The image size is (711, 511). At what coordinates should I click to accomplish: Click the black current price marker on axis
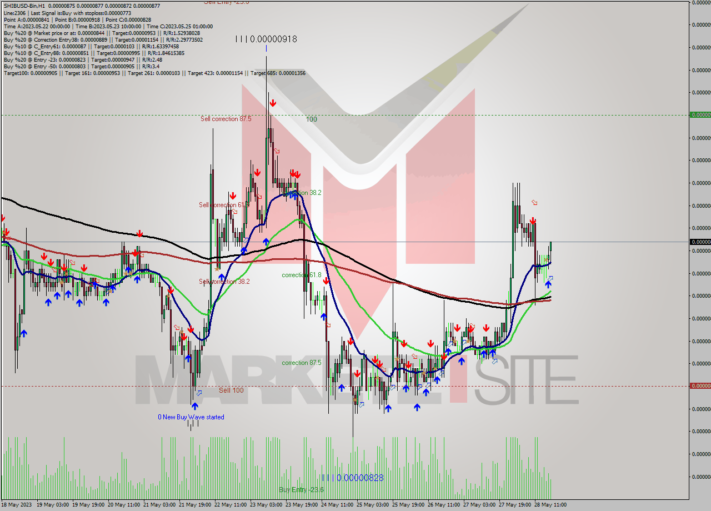pyautogui.click(x=700, y=242)
